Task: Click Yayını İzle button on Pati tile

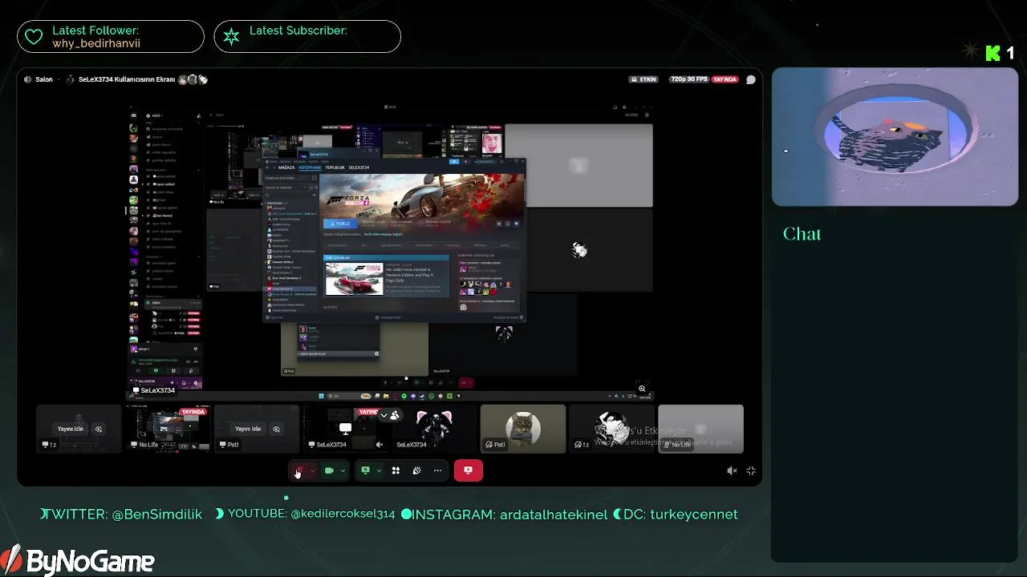Action: 248,429
